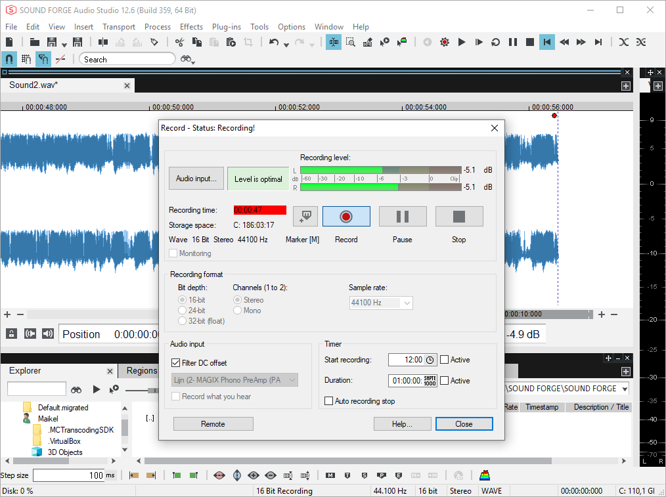Image resolution: width=666 pixels, height=497 pixels.
Task: Click the E marker icon in bottom toolbar
Action: 399,475
